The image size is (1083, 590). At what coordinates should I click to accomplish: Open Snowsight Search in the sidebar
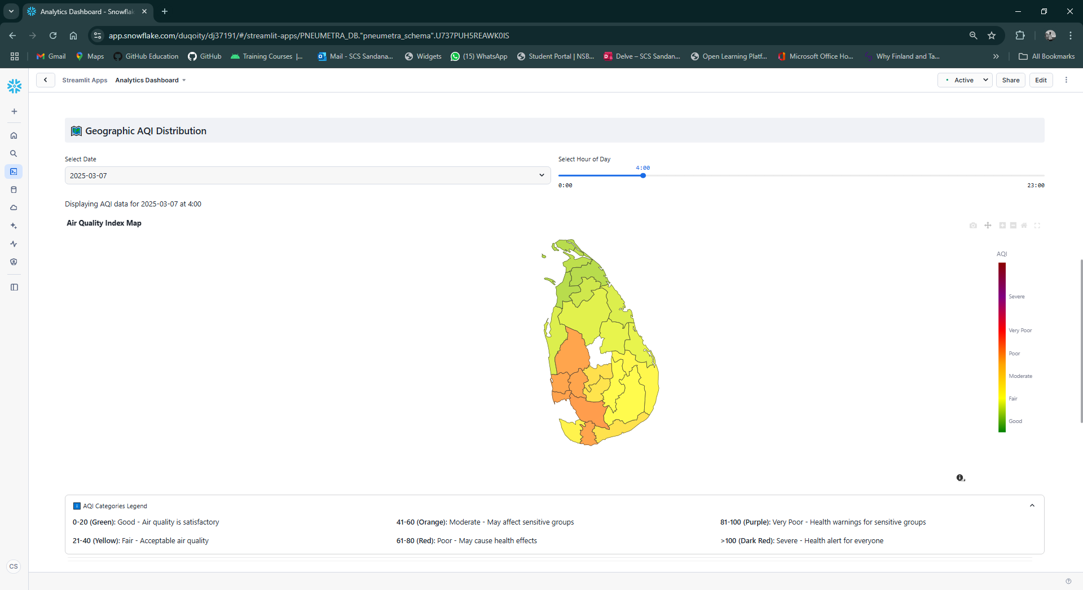click(14, 153)
